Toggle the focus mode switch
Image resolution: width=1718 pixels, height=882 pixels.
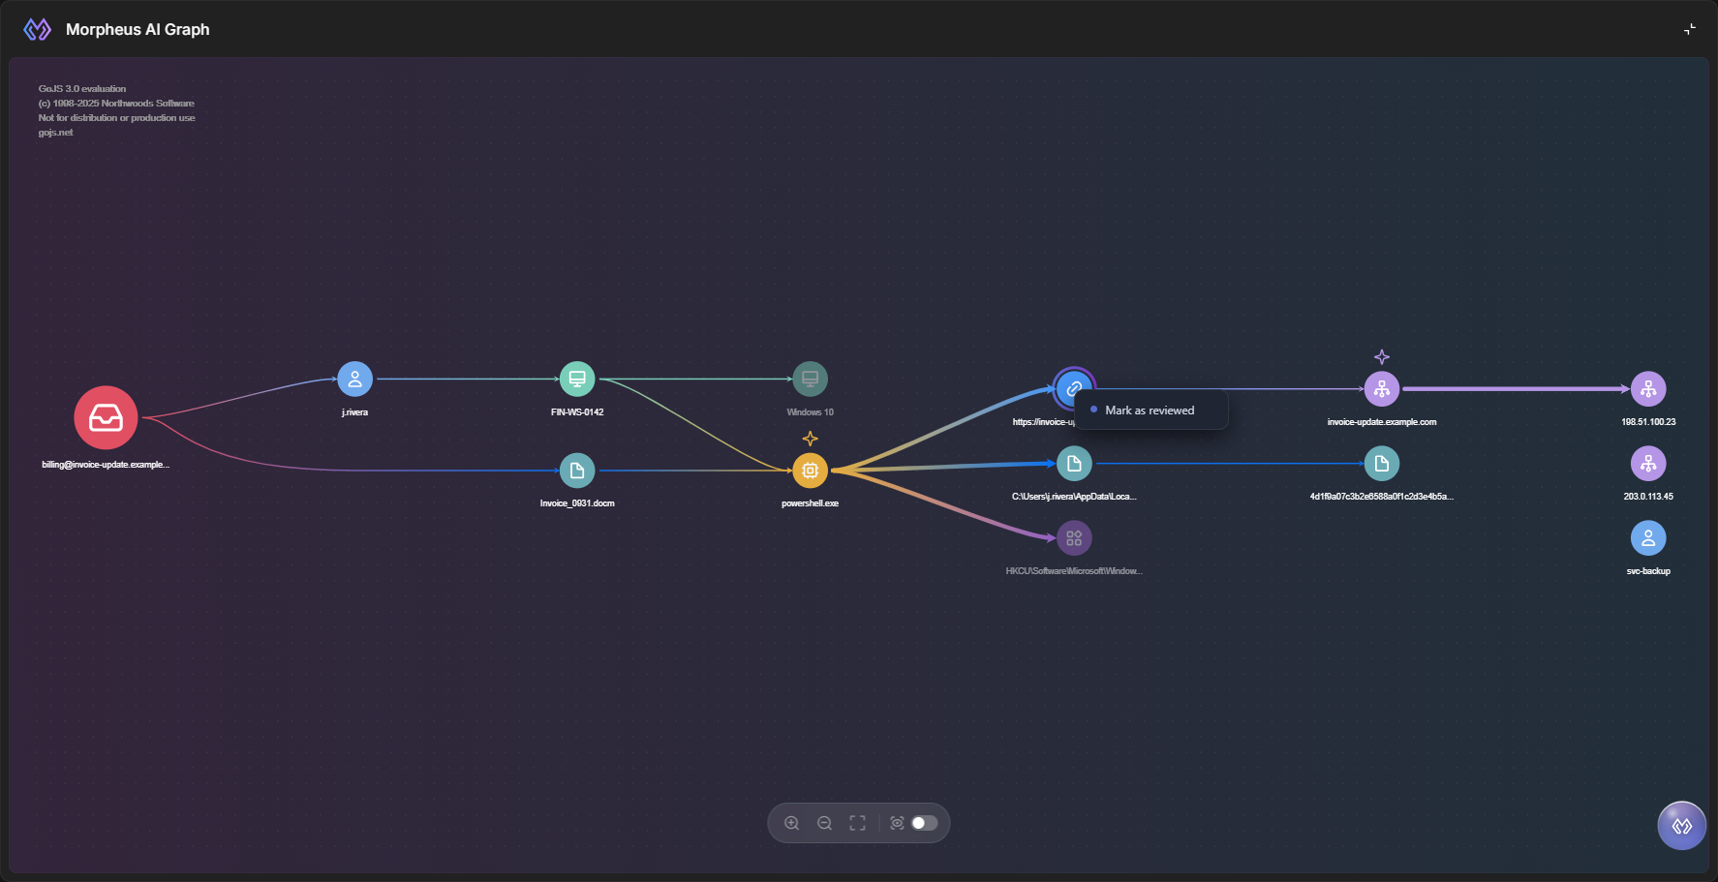[925, 823]
